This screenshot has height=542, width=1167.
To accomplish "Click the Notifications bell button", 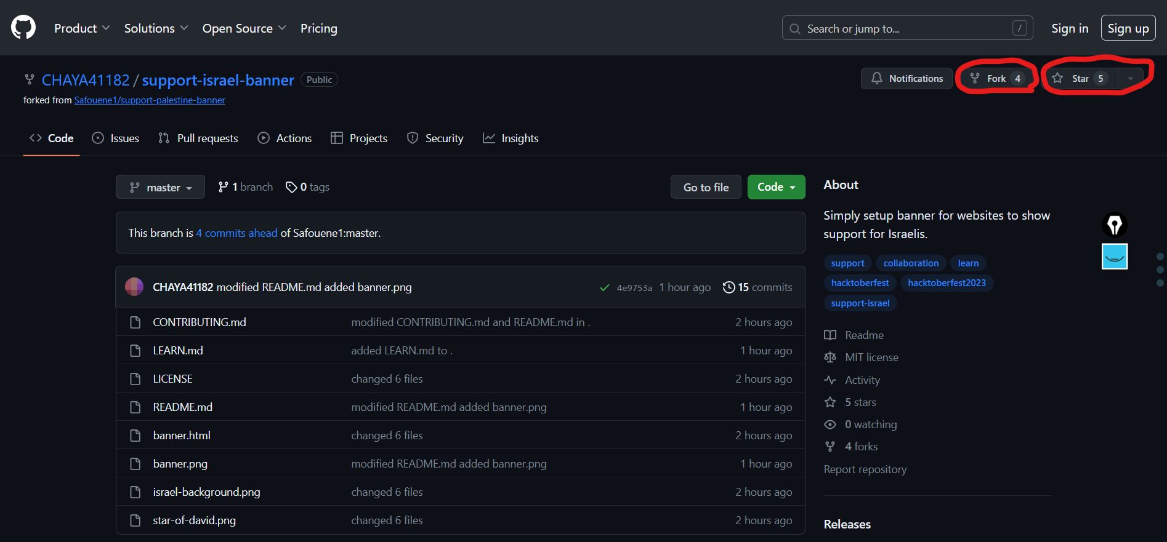I will coord(907,79).
